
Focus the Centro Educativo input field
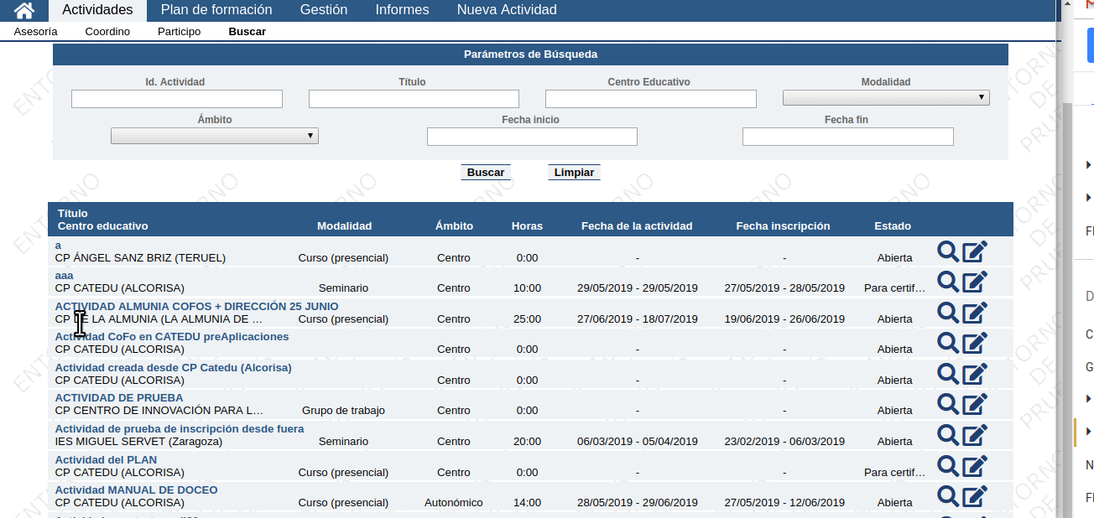point(651,99)
